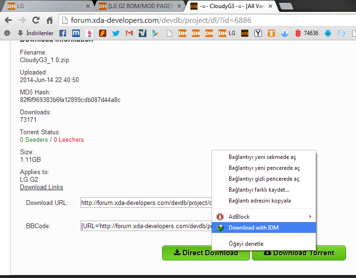Choose Bağlantıyı farklı kaydet...
The height and width of the screenshot is (278, 356).
264,190
